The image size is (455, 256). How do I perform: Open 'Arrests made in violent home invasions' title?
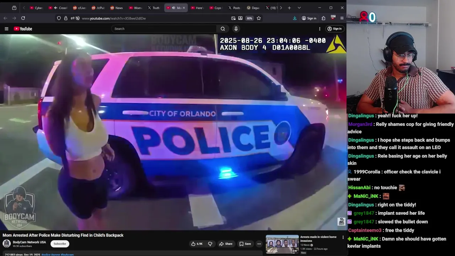click(x=318, y=239)
